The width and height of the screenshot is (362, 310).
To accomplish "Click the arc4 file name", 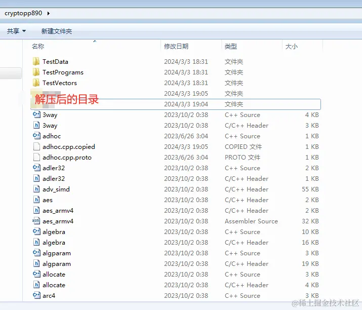I will coord(49,296).
